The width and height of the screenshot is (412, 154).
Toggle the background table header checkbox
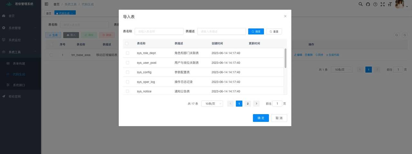51,44
